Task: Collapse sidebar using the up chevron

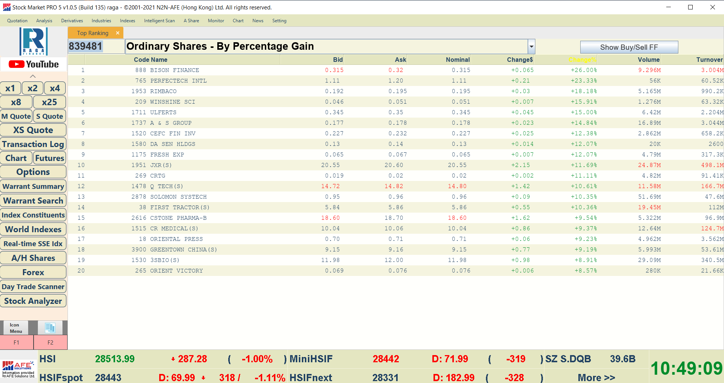Action: [33, 76]
